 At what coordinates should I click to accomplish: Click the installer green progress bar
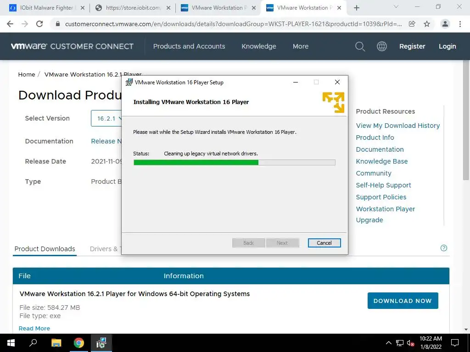click(196, 163)
